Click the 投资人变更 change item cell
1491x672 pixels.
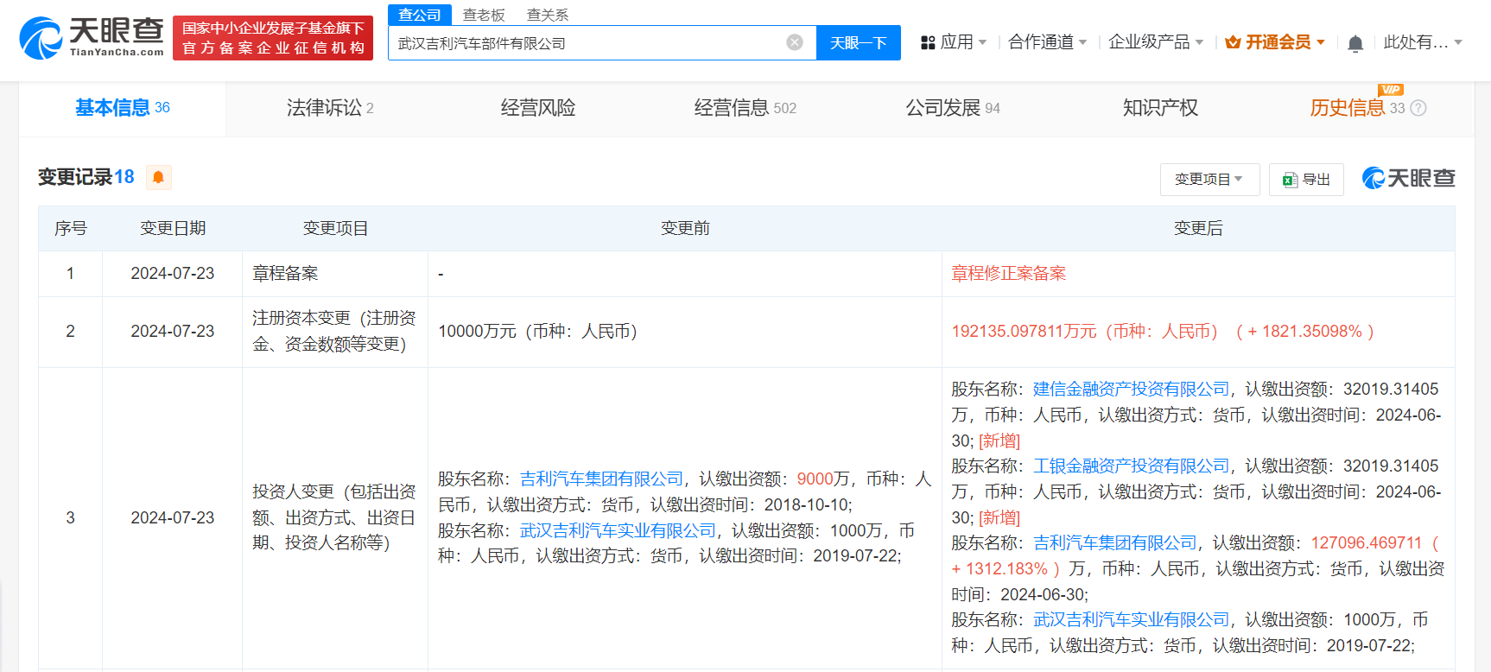[335, 517]
